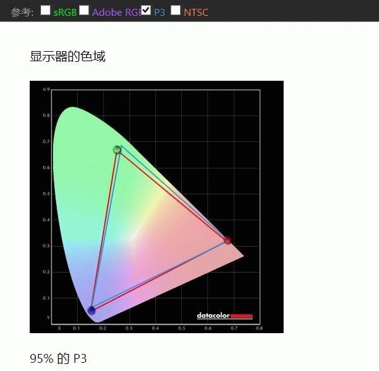Click the 0.9 value on vertical axis

pos(46,90)
